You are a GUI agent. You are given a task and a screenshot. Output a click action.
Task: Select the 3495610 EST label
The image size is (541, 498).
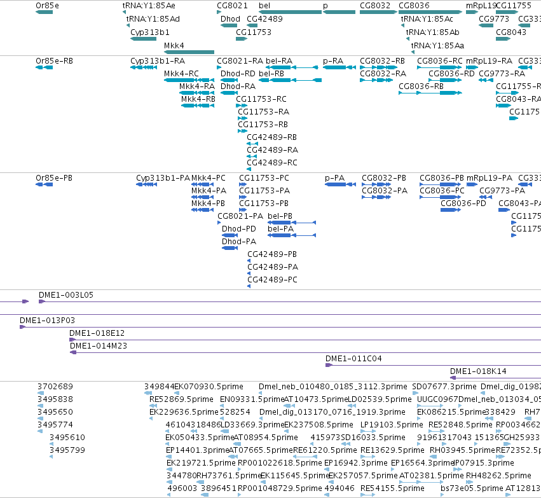pos(67,438)
